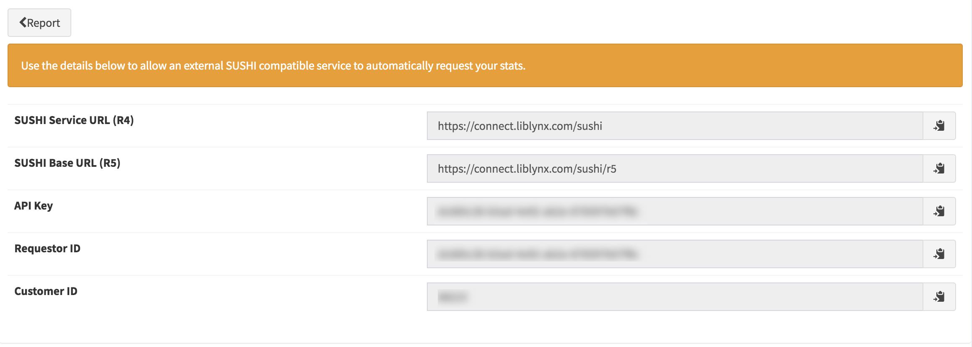The height and width of the screenshot is (347, 972).
Task: Copy the Customer ID with clipboard icon
Action: pyautogui.click(x=939, y=297)
